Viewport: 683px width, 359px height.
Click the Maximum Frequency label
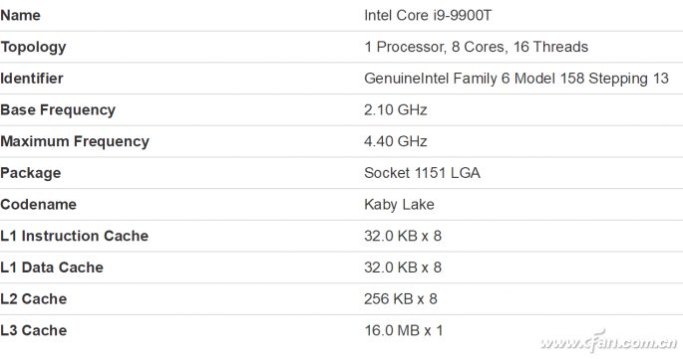(75, 141)
